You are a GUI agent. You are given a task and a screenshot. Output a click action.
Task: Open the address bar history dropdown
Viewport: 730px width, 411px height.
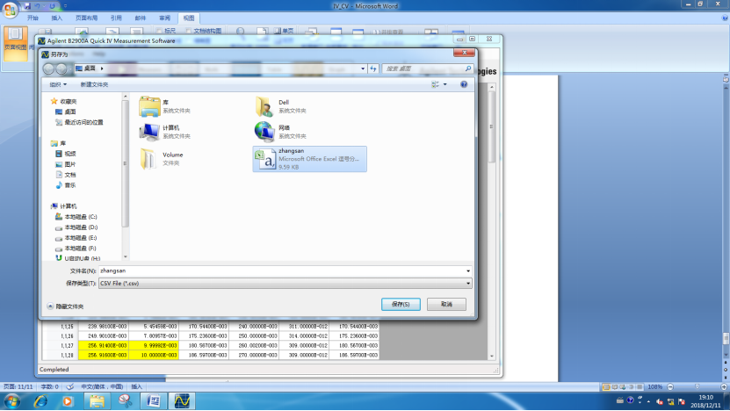tap(363, 68)
